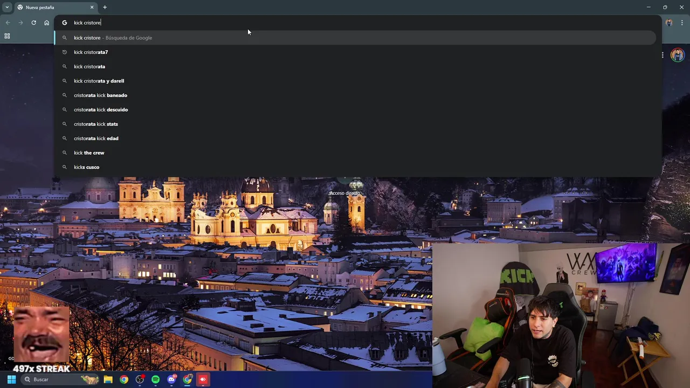690x388 pixels.
Task: Select suggestion cristorata kick descuido
Action: (x=355, y=109)
